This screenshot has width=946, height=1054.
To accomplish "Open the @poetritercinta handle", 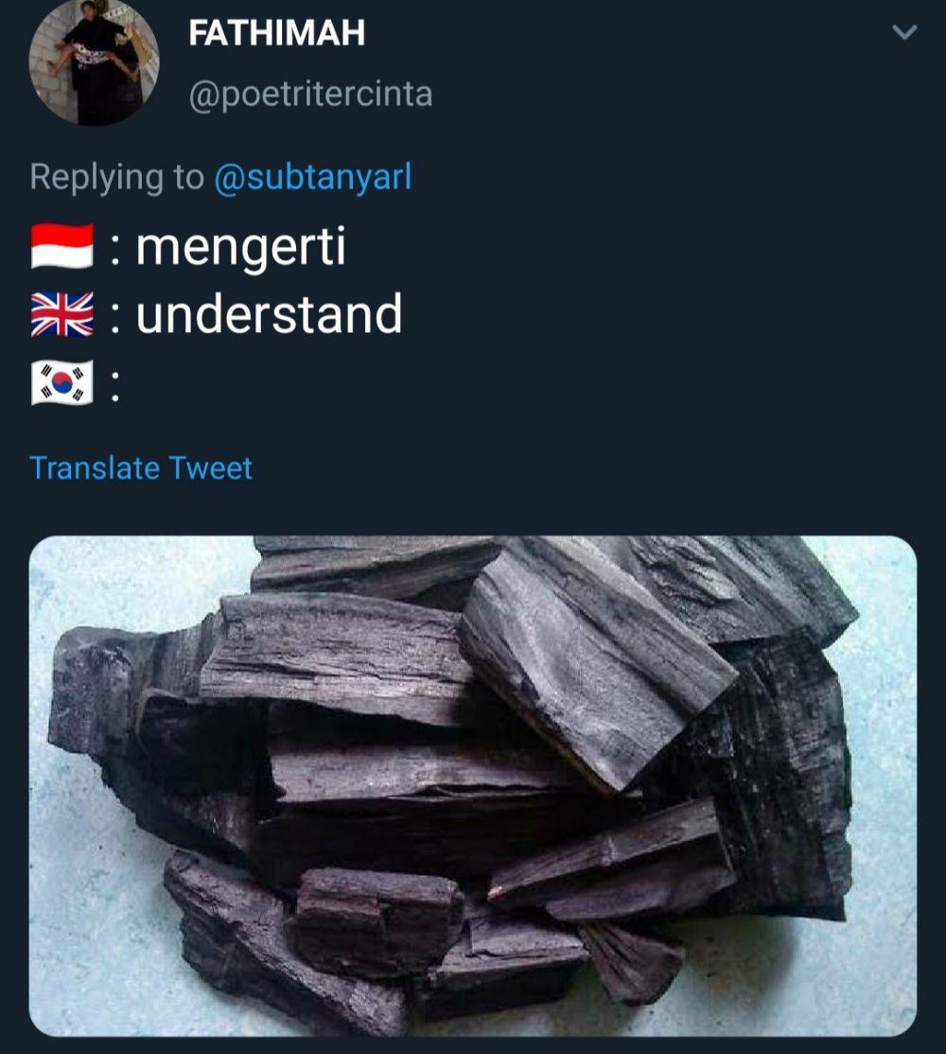I will (310, 94).
